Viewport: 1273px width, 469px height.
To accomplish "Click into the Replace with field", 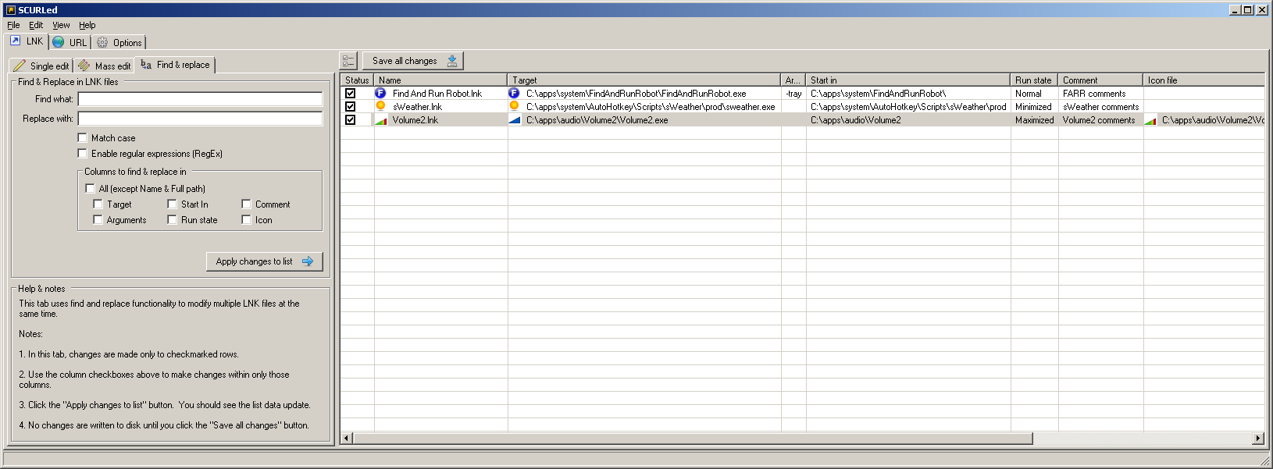I will coord(200,119).
